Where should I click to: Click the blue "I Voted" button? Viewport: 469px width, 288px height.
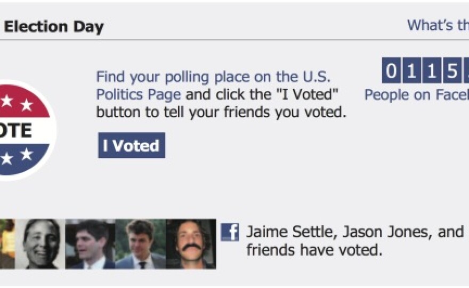pyautogui.click(x=131, y=146)
